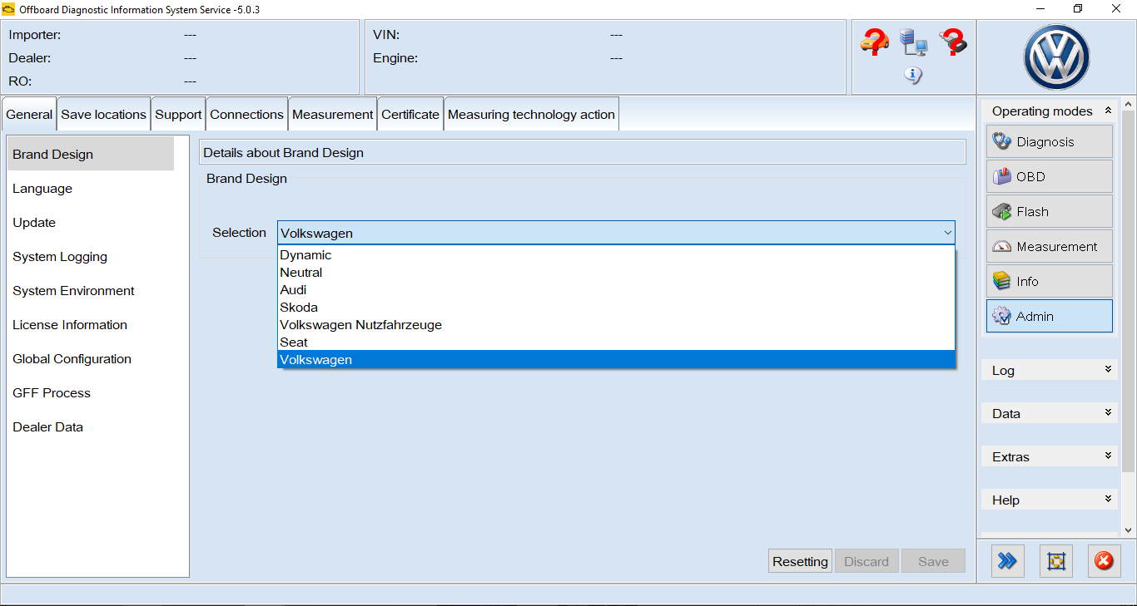Image resolution: width=1137 pixels, height=606 pixels.
Task: Open the OBD operating mode
Action: [x=1049, y=176]
